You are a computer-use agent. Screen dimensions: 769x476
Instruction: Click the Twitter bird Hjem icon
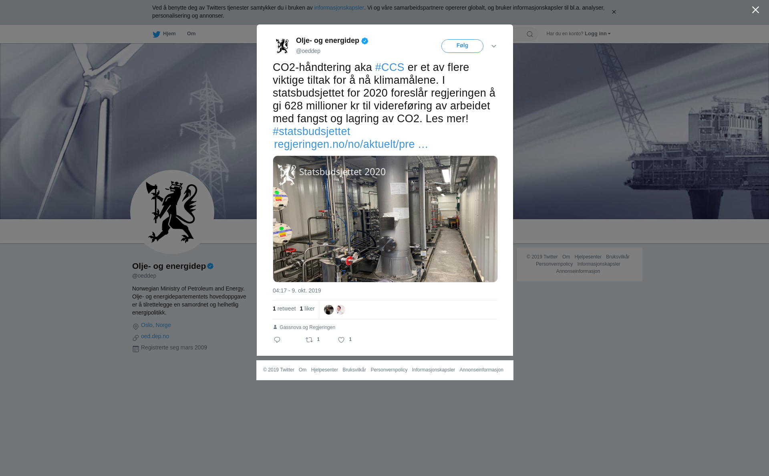point(156,34)
